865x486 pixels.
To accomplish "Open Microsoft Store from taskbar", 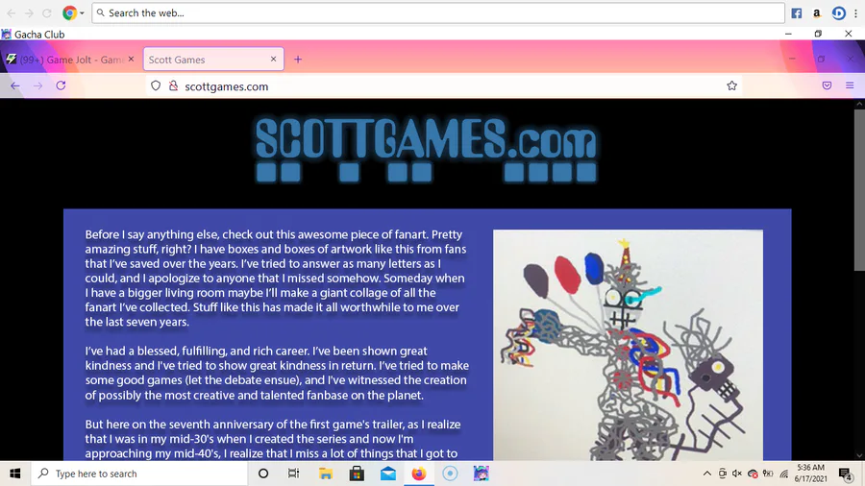I will (x=357, y=474).
